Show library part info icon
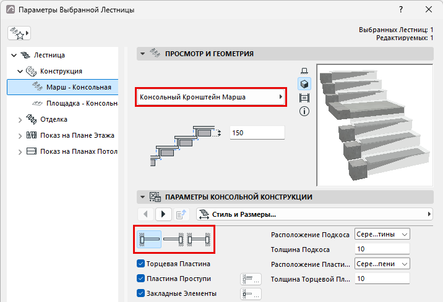 304,111
